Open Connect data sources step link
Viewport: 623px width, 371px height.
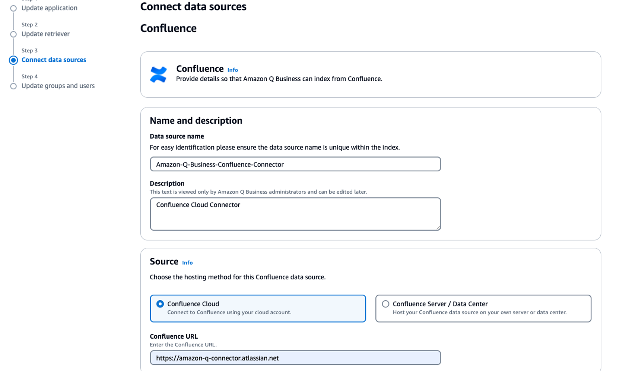point(54,60)
